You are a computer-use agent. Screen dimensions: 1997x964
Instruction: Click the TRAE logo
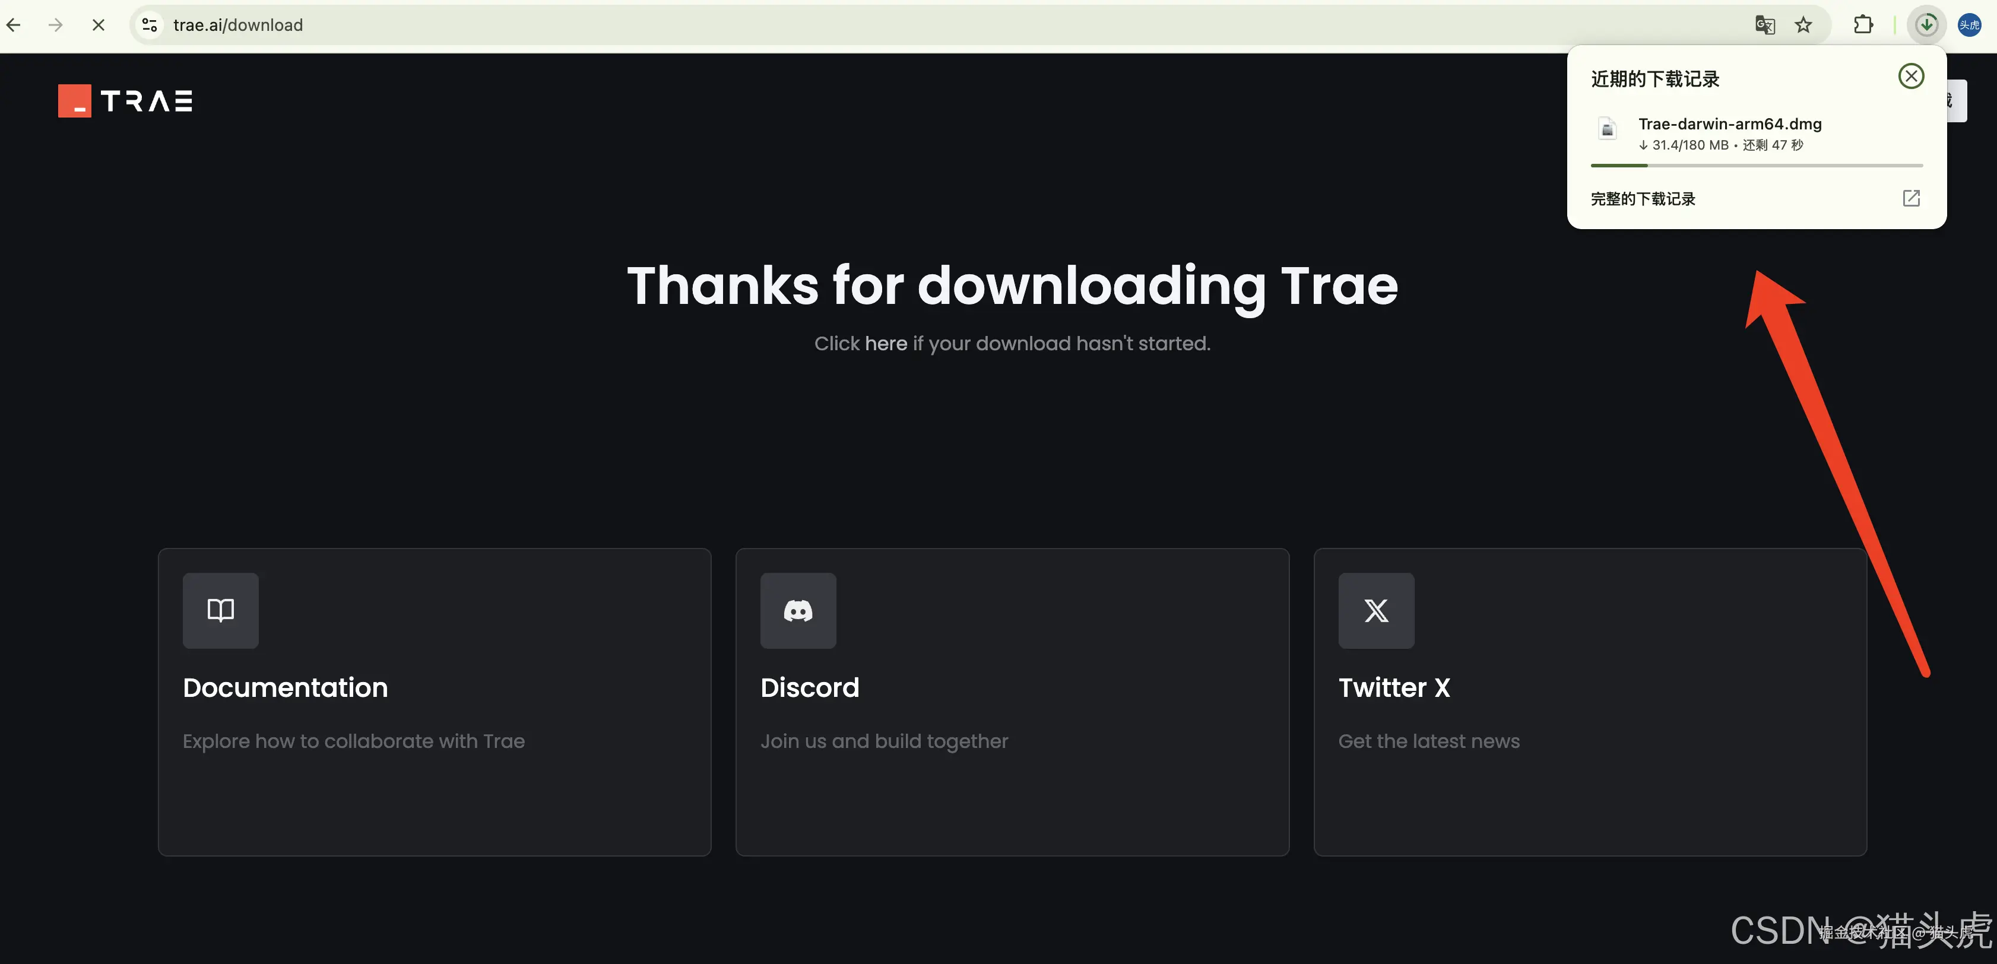coord(126,101)
